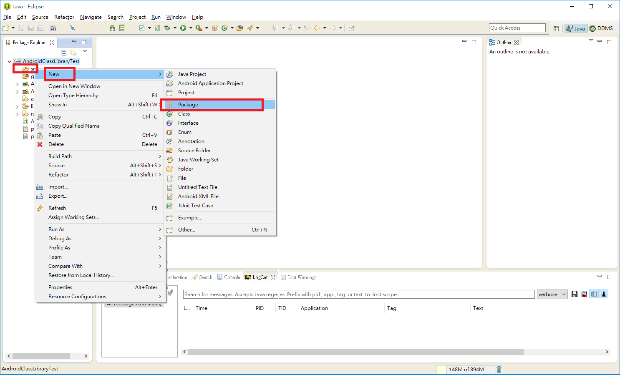Click the Back navigation arrow in toolbar
The image size is (620, 375).
[317, 28]
